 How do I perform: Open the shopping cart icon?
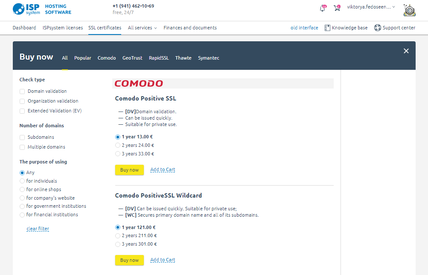point(337,8)
